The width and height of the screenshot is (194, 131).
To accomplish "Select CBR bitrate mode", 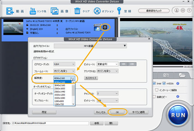I will [x=132, y=64].
